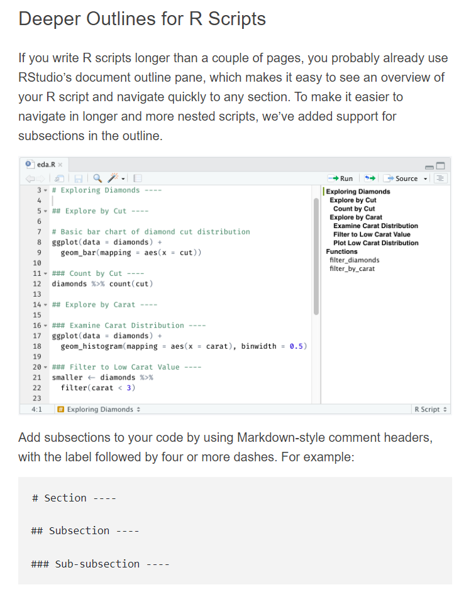Viewport: 476px width, 592px height.
Task: Jump to Explore by Cut in outline
Action: [353, 200]
